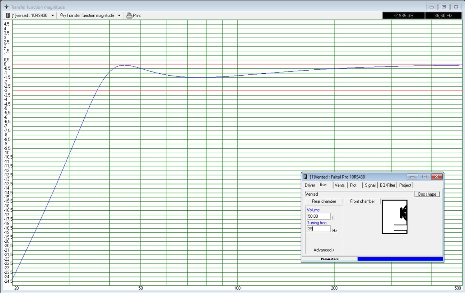Viewport: 465px width, 293px height.
Task: Click the crosshair icon in graph title bar
Action: (6, 7)
